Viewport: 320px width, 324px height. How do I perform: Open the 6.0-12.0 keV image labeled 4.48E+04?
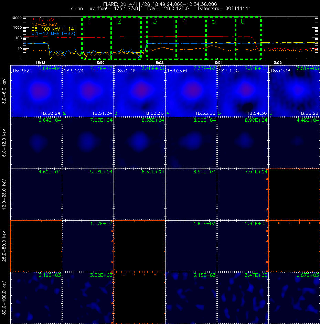click(x=295, y=143)
